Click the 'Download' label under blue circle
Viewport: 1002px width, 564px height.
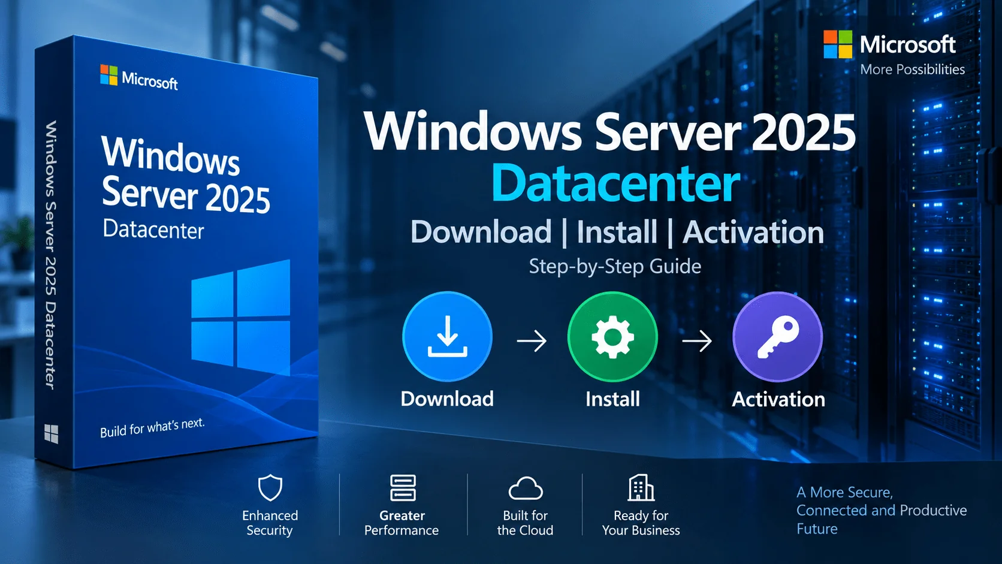pos(447,399)
